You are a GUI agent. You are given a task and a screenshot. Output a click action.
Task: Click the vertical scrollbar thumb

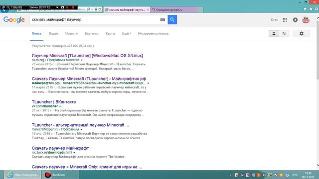318,50
